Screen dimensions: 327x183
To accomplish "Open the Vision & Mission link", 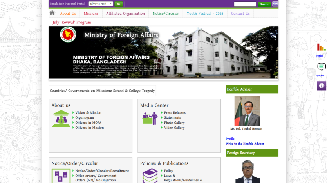I will point(88,113).
